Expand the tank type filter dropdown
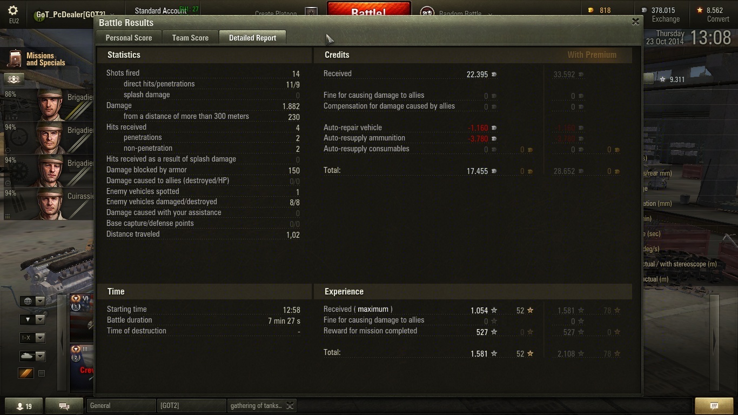Image resolution: width=738 pixels, height=415 pixels. pyautogui.click(x=32, y=356)
